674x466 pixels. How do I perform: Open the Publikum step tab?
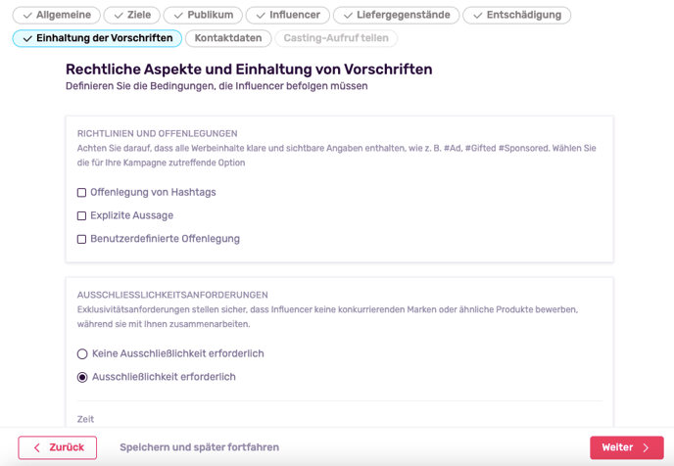coord(203,15)
